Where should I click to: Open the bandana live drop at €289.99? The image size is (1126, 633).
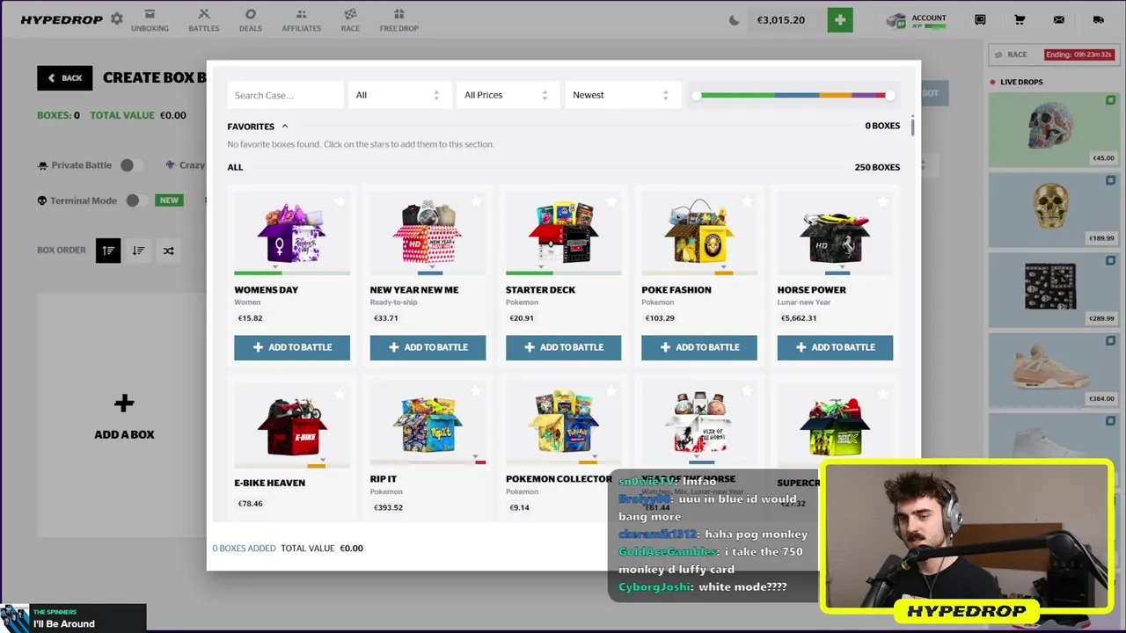(1054, 289)
